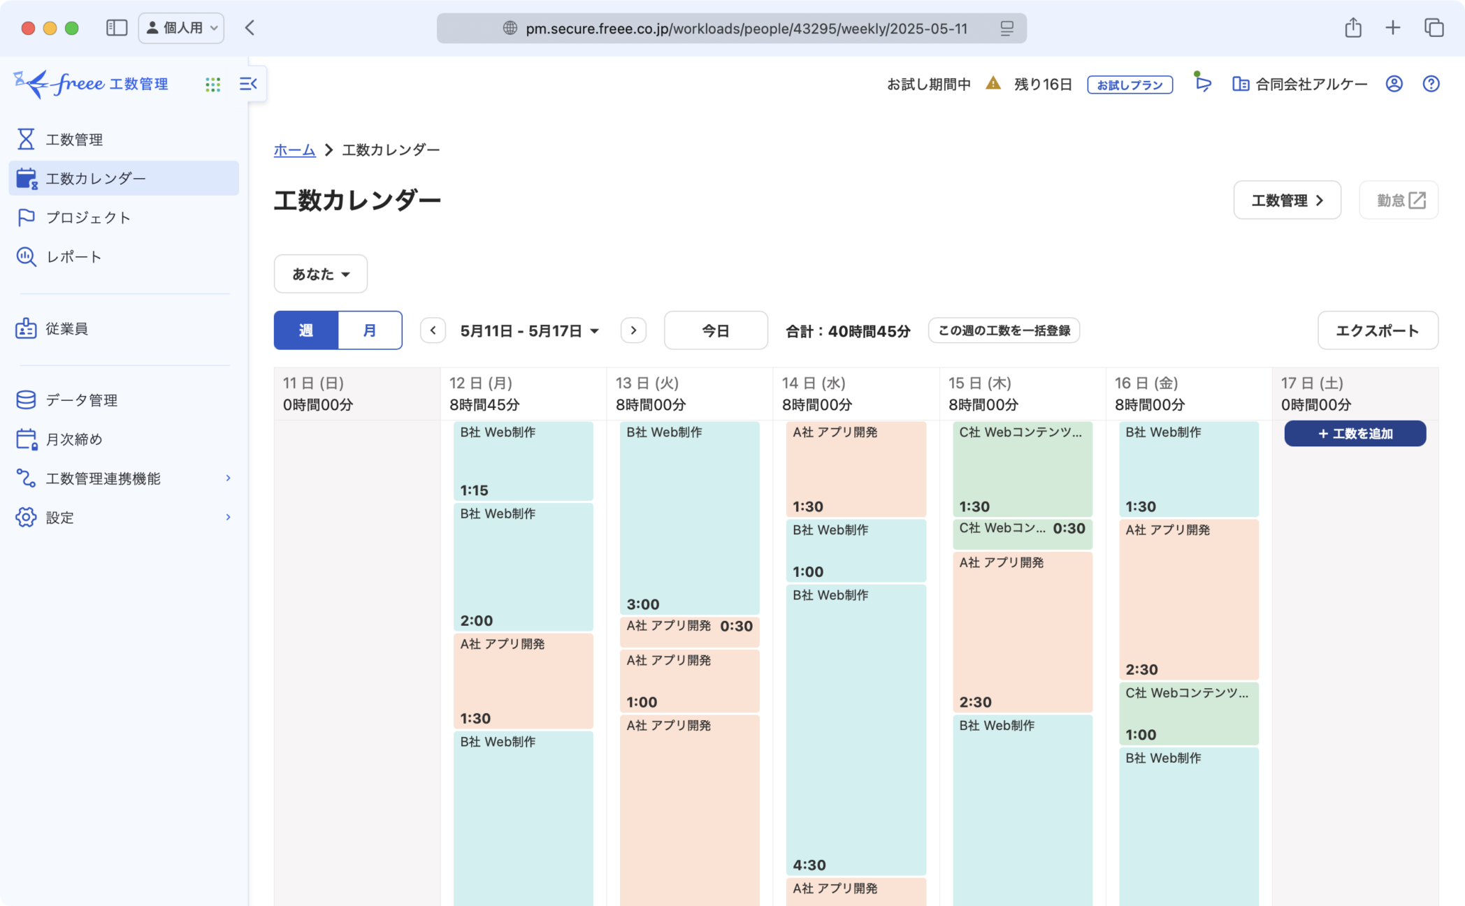Screen dimensions: 1465x906
Task: Open the apps grid launcher icon
Action: [x=213, y=85]
